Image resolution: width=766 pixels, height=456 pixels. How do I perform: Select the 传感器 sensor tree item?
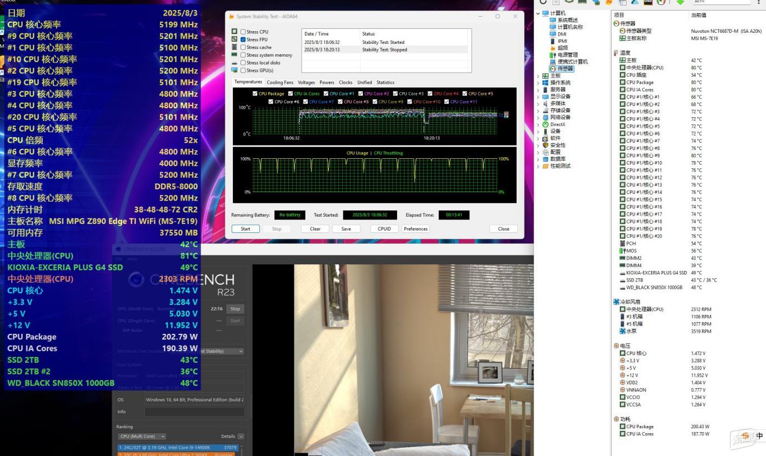pyautogui.click(x=562, y=69)
